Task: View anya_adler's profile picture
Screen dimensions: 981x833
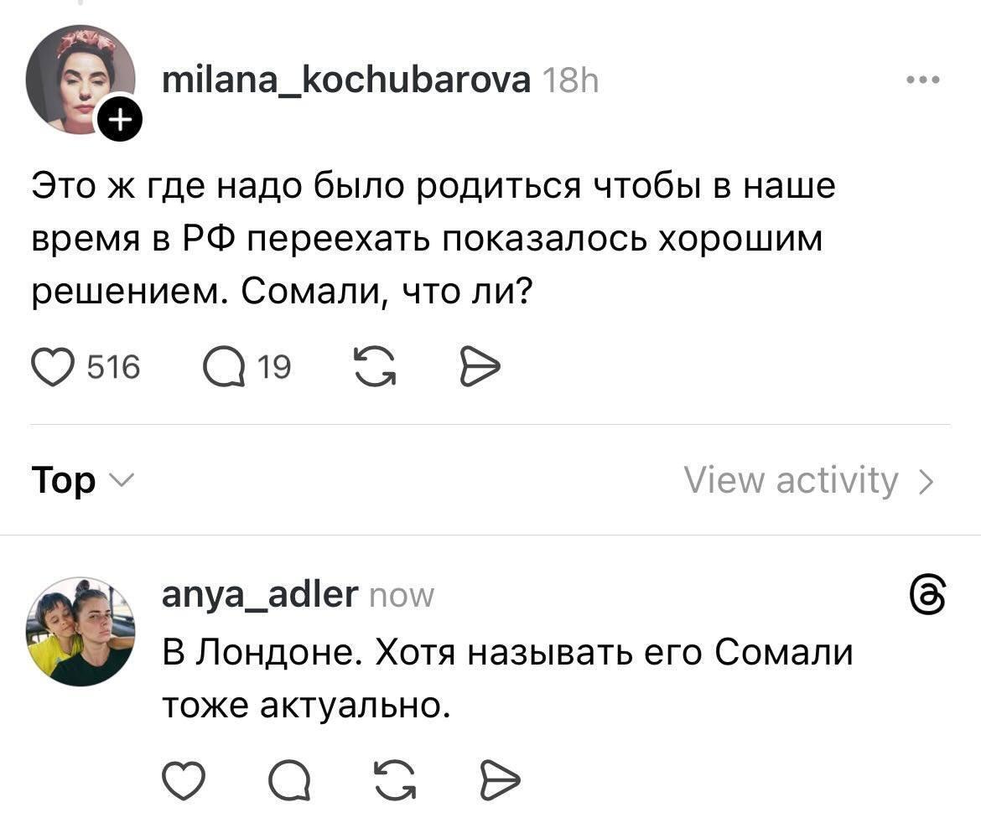Action: (80, 630)
